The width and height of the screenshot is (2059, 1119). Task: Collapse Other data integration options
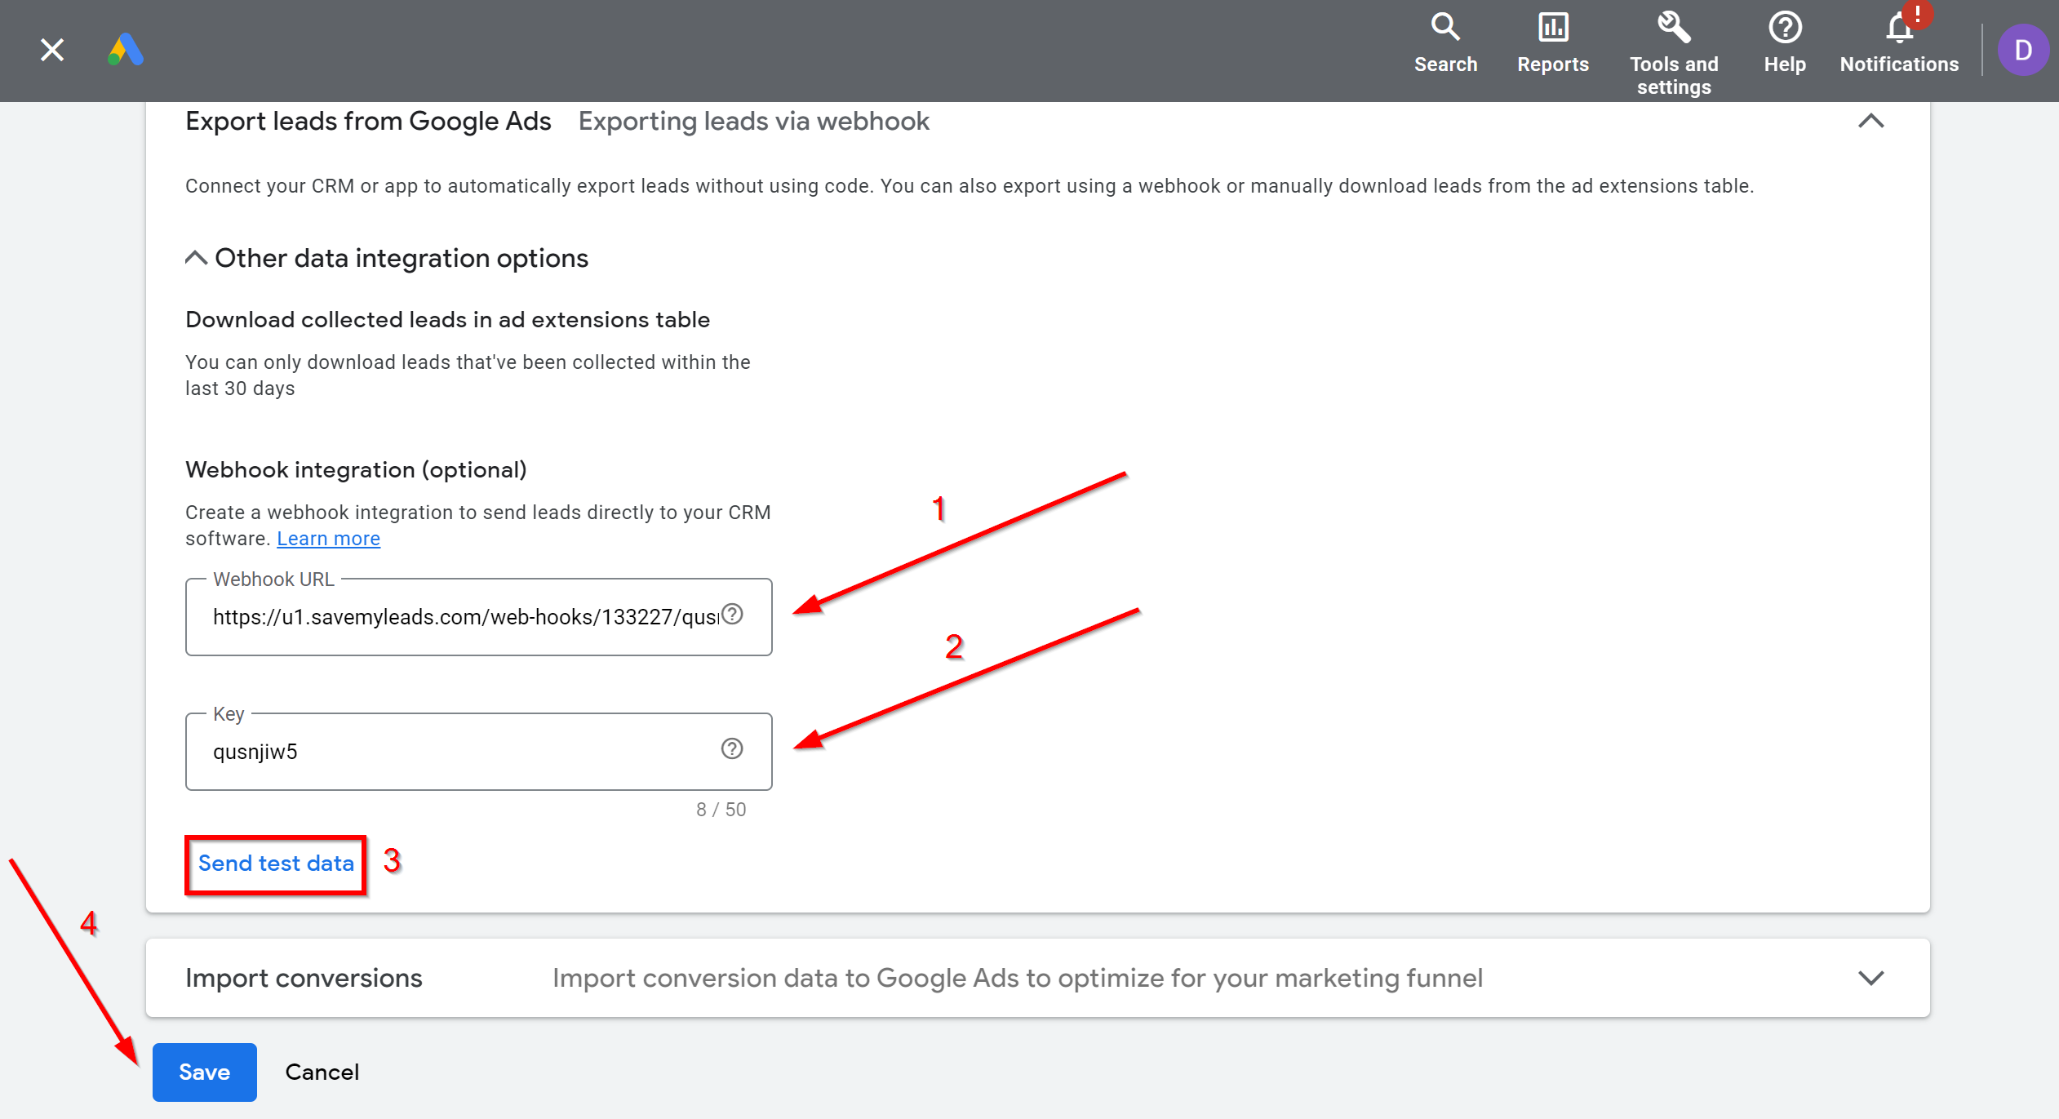tap(196, 258)
